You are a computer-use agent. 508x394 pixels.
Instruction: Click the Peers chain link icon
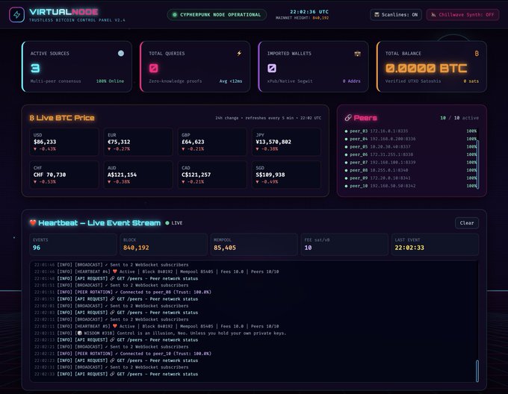[x=348, y=118]
